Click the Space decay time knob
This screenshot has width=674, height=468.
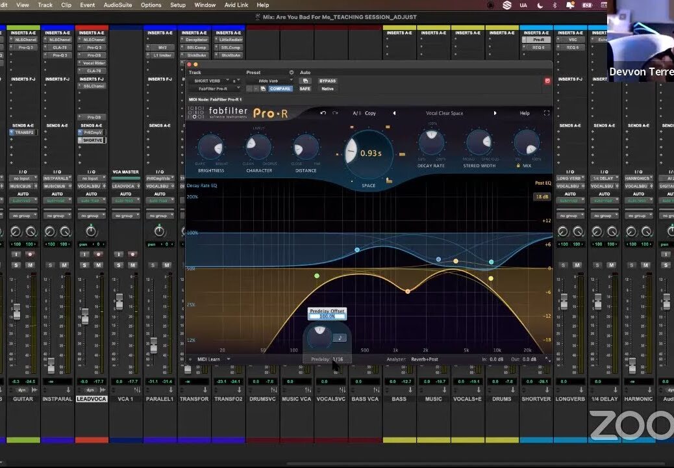click(369, 153)
